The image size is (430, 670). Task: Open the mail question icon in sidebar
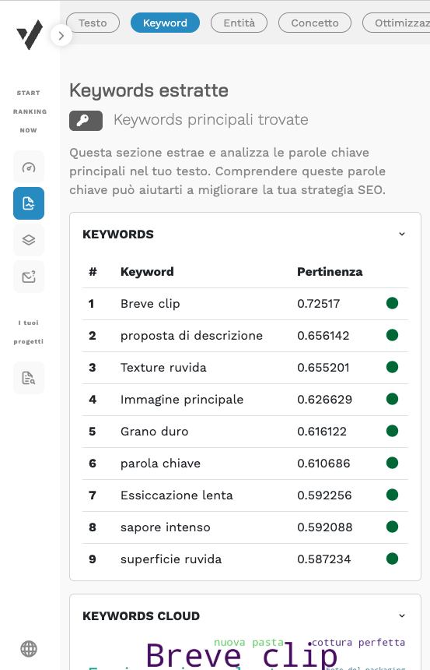[x=29, y=277]
